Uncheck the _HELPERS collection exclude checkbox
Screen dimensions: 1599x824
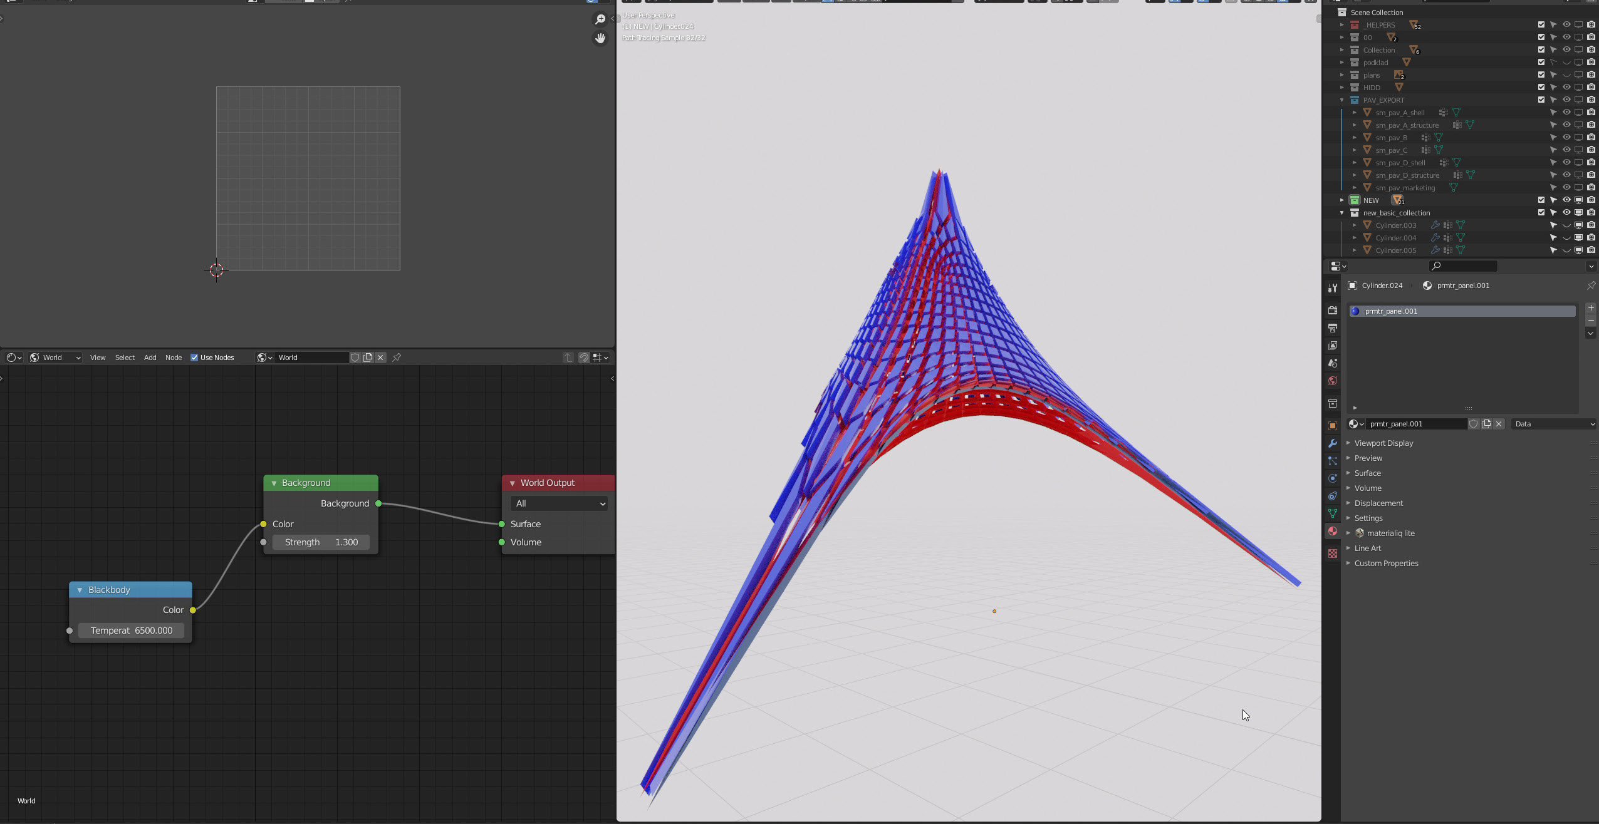point(1541,25)
